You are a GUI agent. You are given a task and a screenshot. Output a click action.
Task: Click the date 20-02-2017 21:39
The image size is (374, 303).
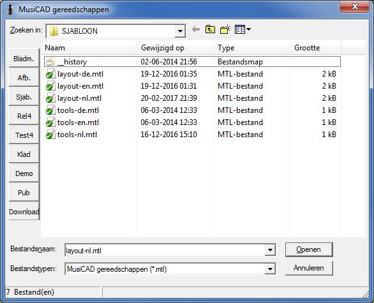click(x=168, y=98)
